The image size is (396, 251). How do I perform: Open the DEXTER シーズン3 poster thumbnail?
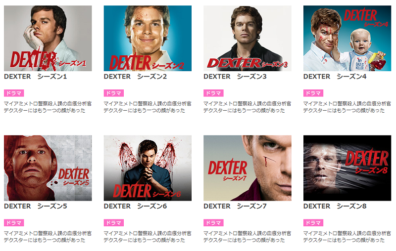247,39
